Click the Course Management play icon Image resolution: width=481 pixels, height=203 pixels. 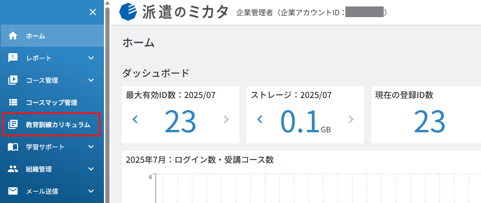tap(13, 80)
